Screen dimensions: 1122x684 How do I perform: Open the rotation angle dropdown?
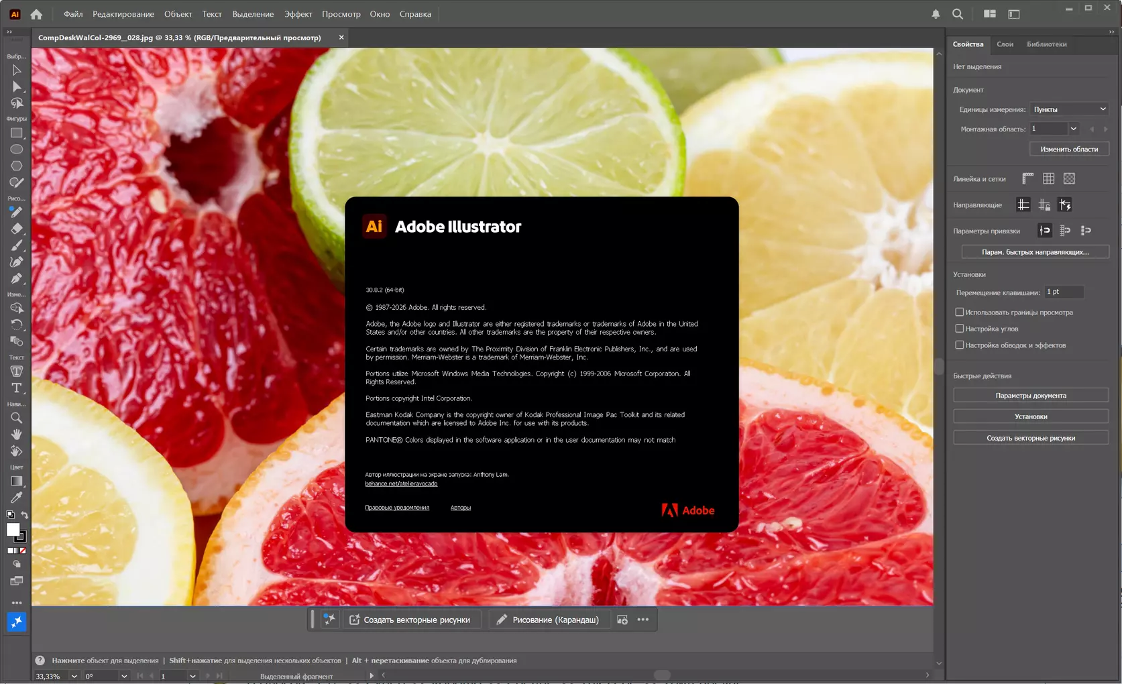[x=123, y=676]
